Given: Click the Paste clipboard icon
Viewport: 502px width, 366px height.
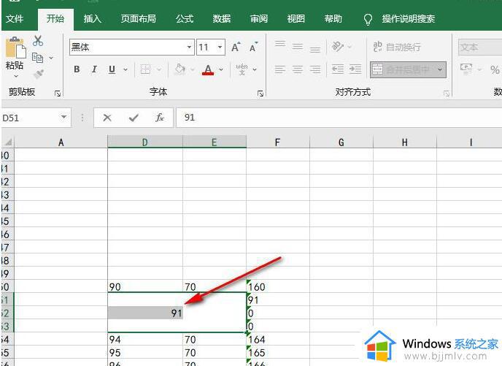Looking at the screenshot, I should click(x=16, y=48).
